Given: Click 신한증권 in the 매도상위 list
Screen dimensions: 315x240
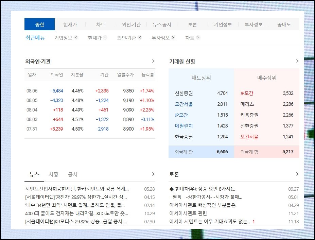Looking at the screenshot, I should pos(184,93).
